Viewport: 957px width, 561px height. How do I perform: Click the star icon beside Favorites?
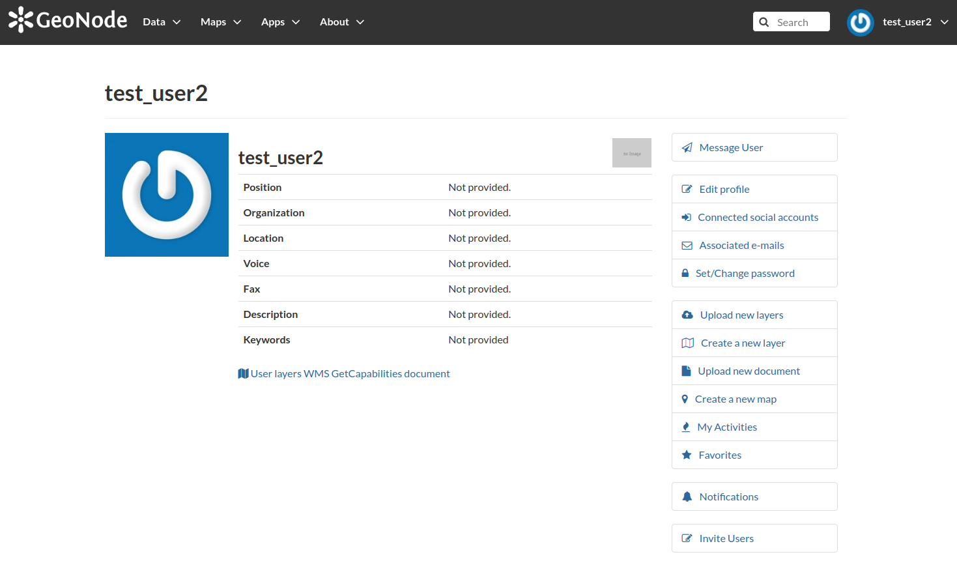pyautogui.click(x=687, y=455)
